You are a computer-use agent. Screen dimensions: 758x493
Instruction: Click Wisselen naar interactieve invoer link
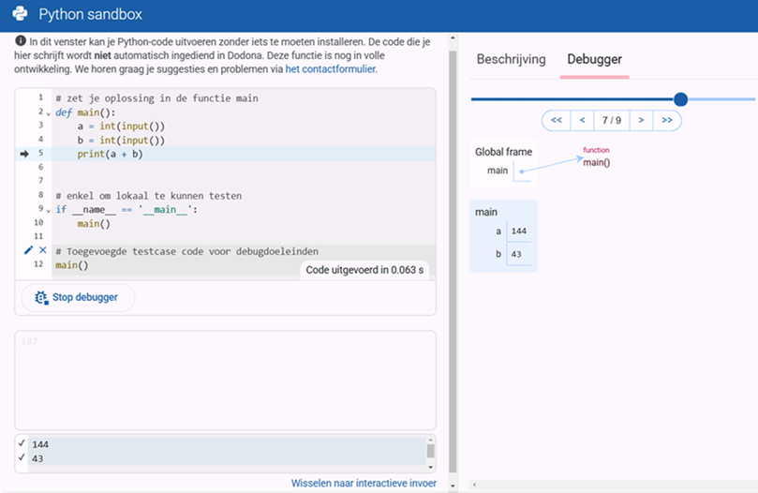click(364, 483)
